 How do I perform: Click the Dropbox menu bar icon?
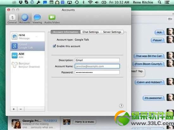[21, 2]
